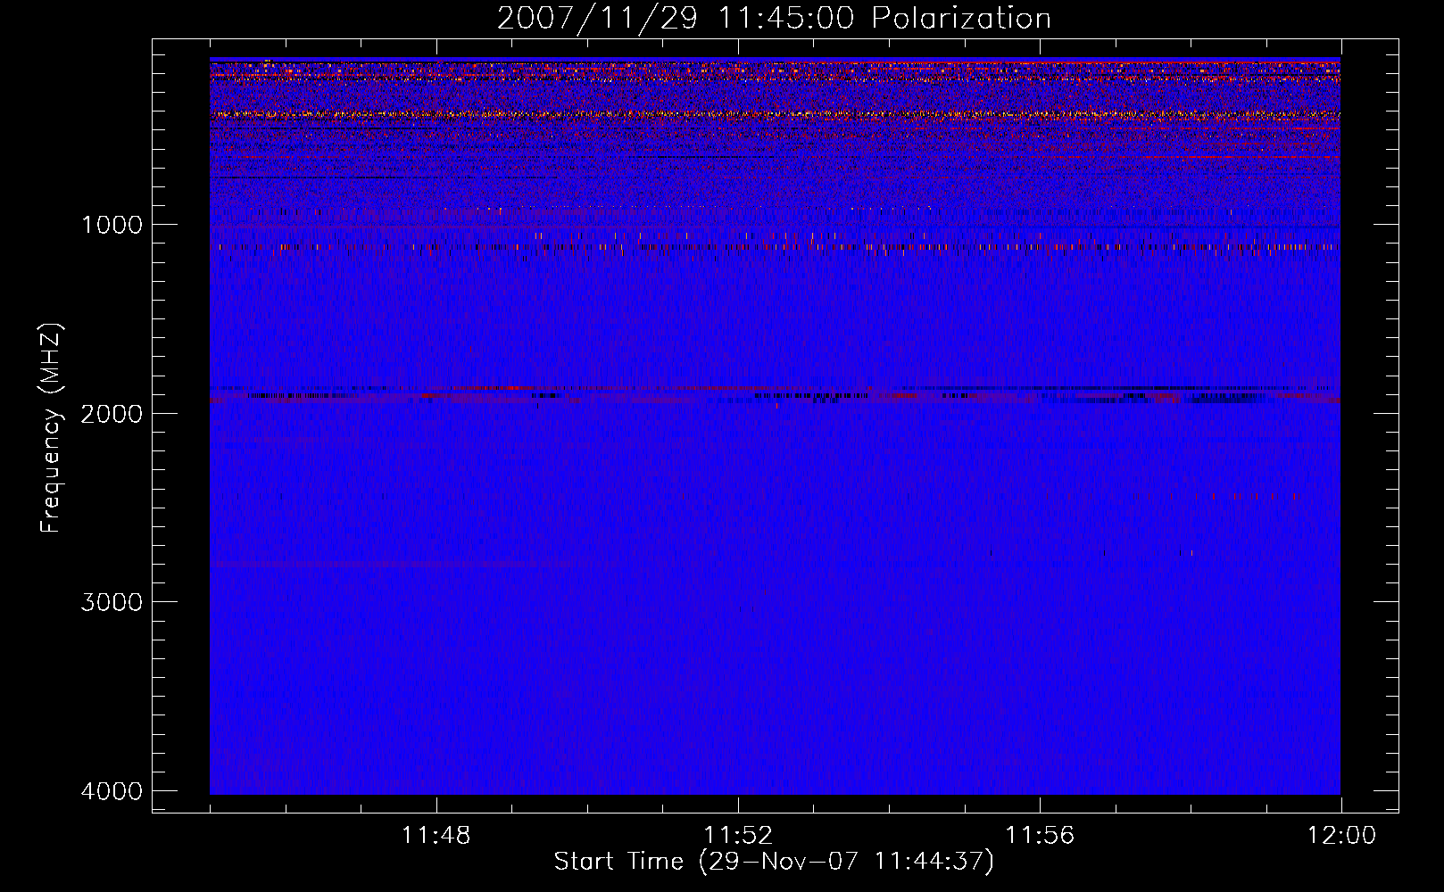Click the 11:48 time tick label
Screen dimensions: 1444x892
[x=436, y=836]
